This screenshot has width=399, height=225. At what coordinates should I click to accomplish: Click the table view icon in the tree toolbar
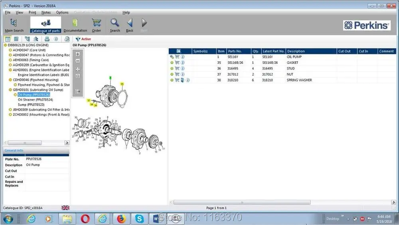point(8,39)
